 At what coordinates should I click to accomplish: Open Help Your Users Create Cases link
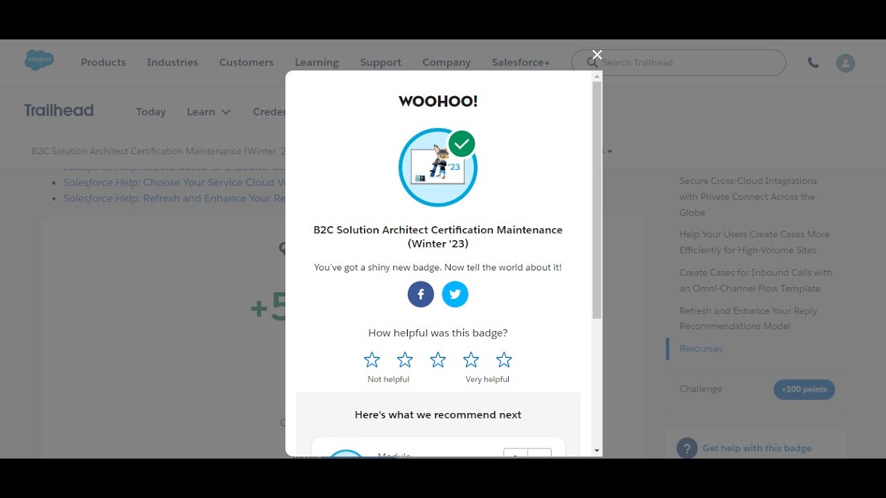[x=754, y=242]
